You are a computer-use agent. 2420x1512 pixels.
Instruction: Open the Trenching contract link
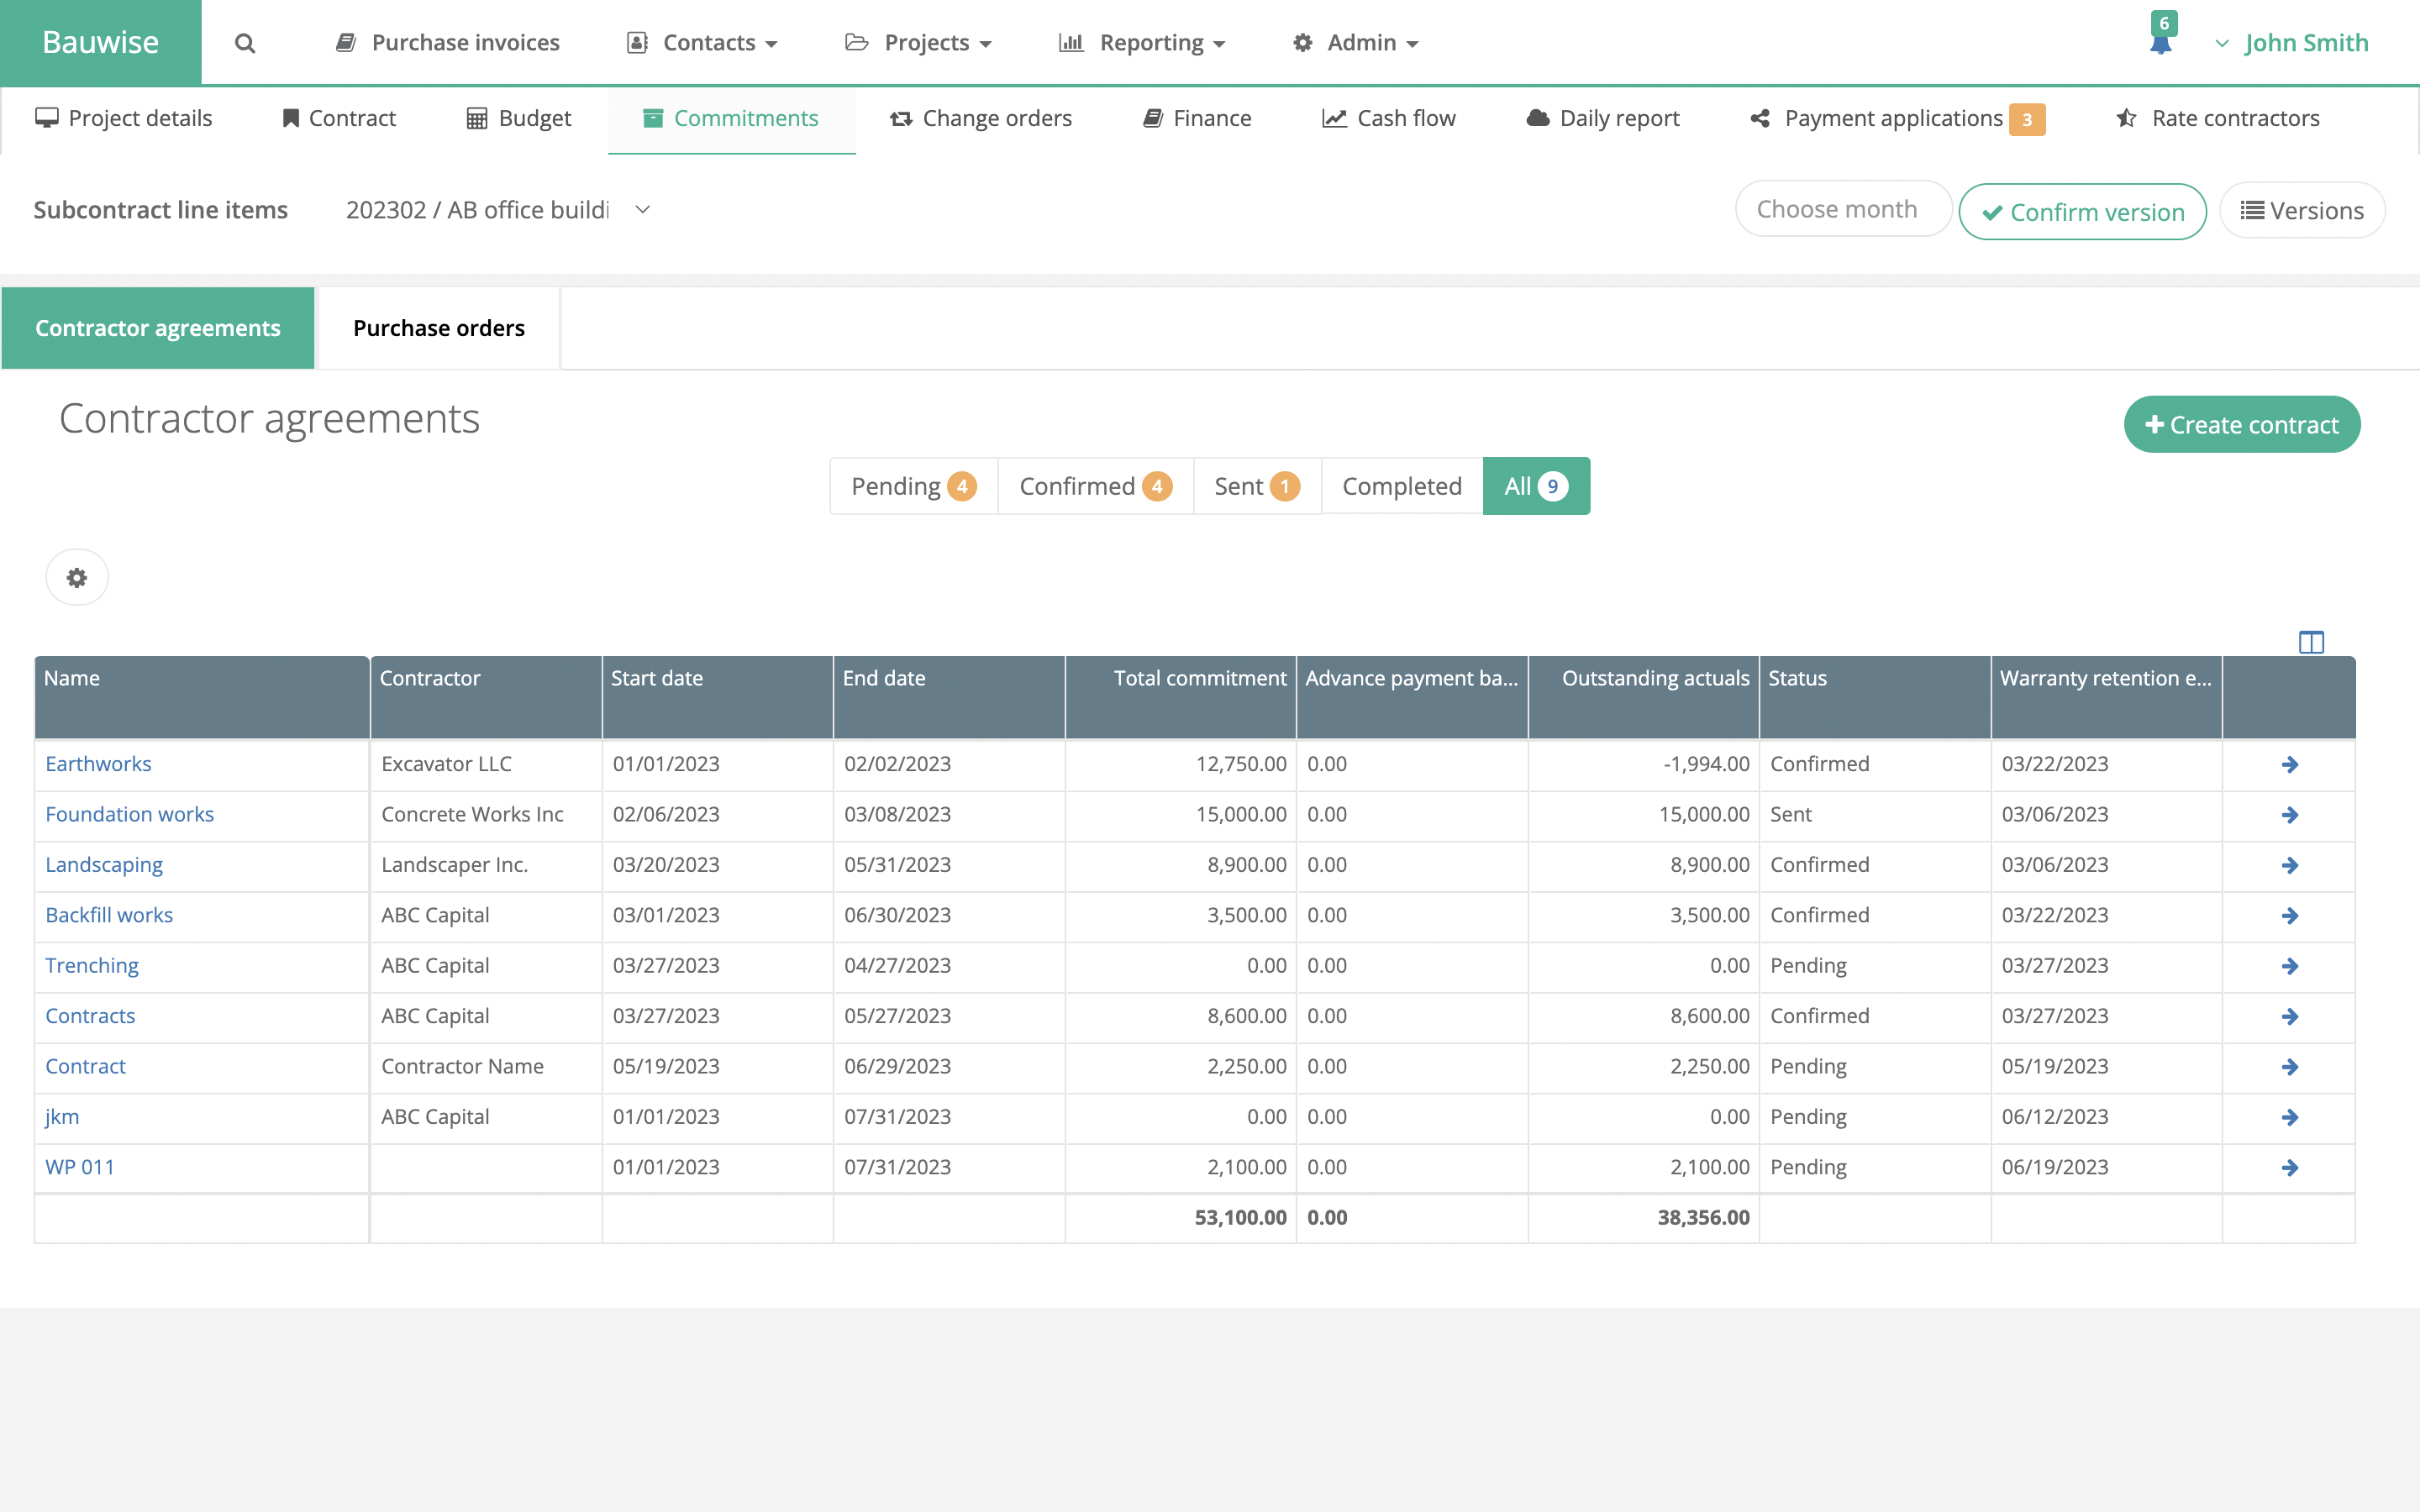point(92,965)
